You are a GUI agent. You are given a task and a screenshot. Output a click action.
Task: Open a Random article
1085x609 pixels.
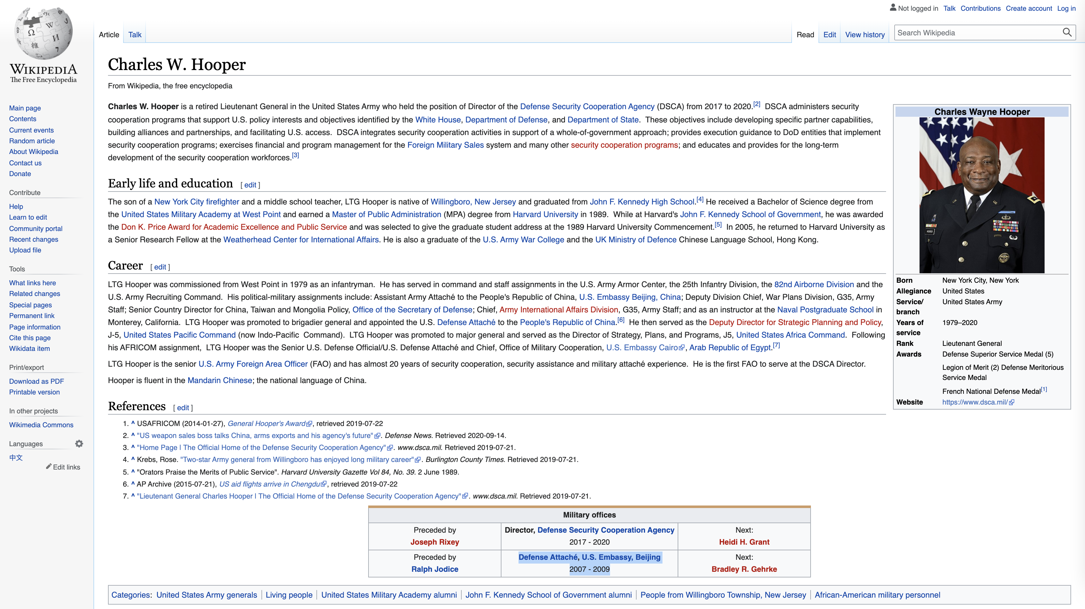pos(32,140)
